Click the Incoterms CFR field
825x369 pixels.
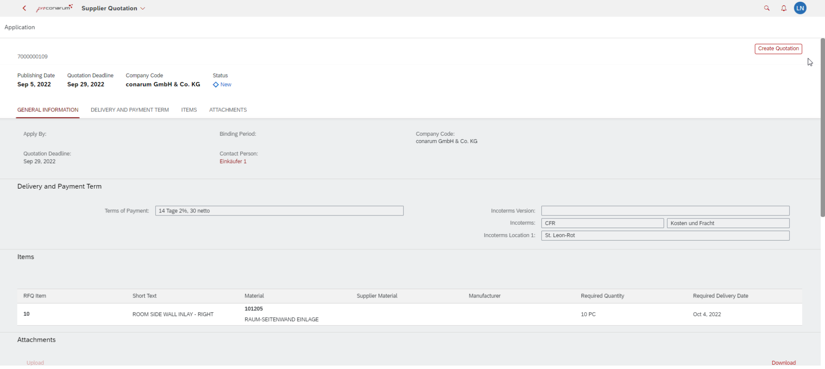coord(602,223)
